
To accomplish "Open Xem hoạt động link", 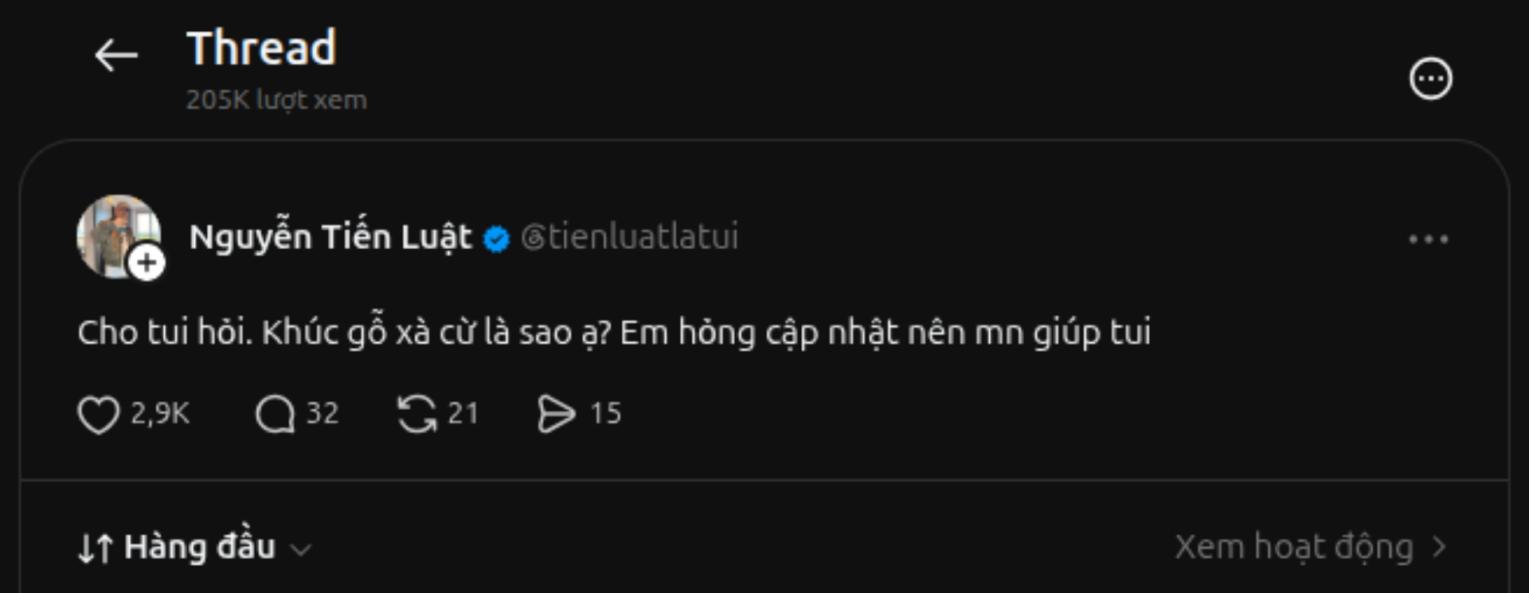I will coord(1311,548).
